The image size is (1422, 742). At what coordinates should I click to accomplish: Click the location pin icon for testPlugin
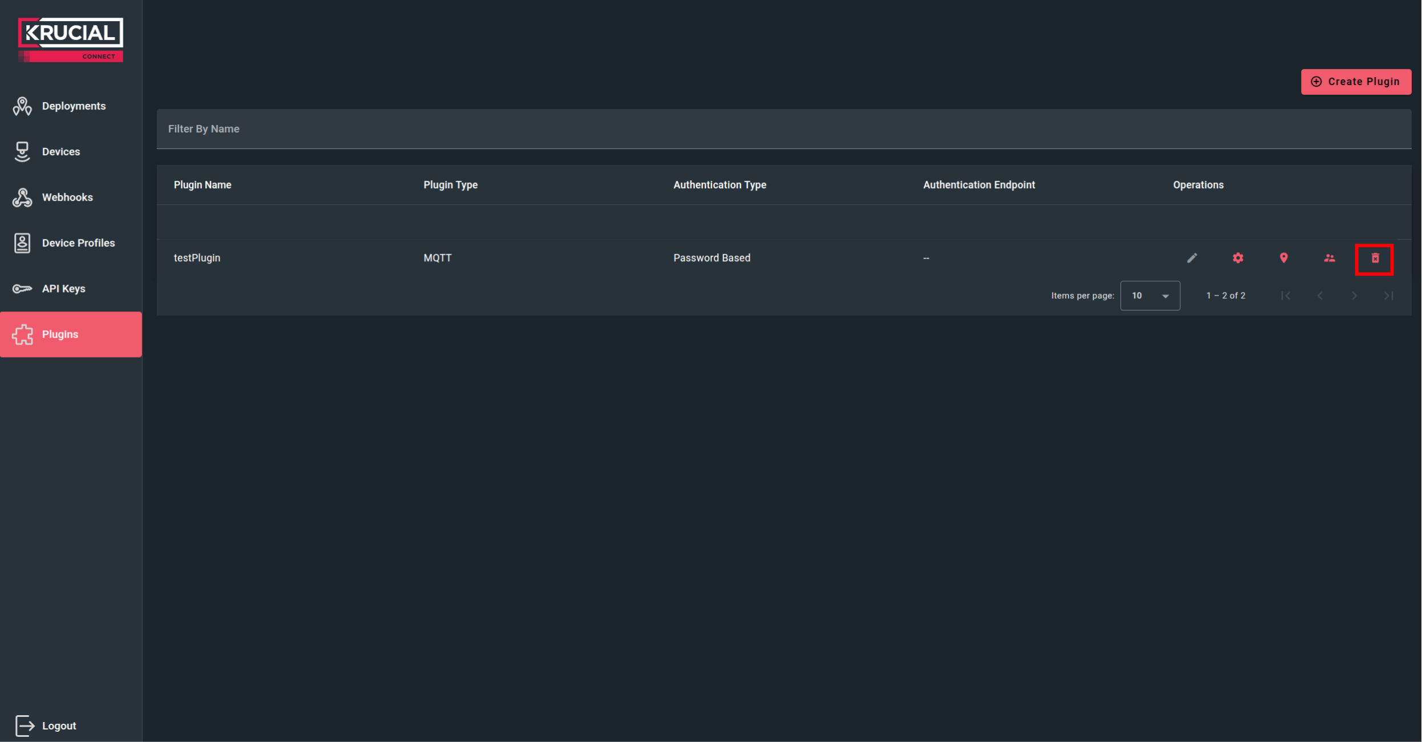coord(1283,258)
